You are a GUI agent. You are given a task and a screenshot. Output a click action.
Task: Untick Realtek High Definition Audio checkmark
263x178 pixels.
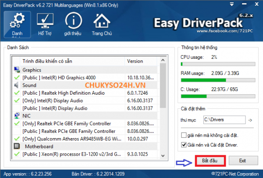(x=17, y=93)
